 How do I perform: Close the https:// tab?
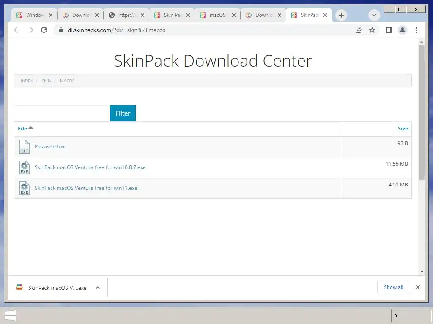[142, 15]
